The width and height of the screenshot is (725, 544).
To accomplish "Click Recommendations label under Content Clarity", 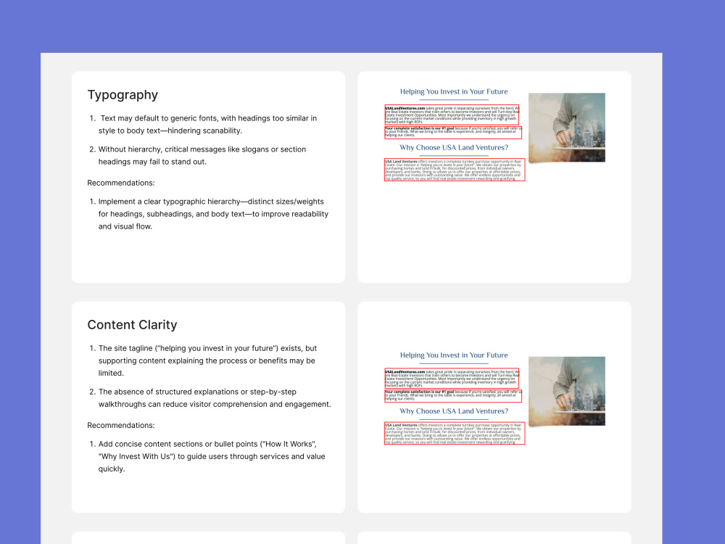I will (121, 425).
